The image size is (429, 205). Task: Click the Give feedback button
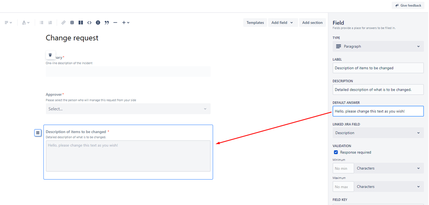pos(408,6)
